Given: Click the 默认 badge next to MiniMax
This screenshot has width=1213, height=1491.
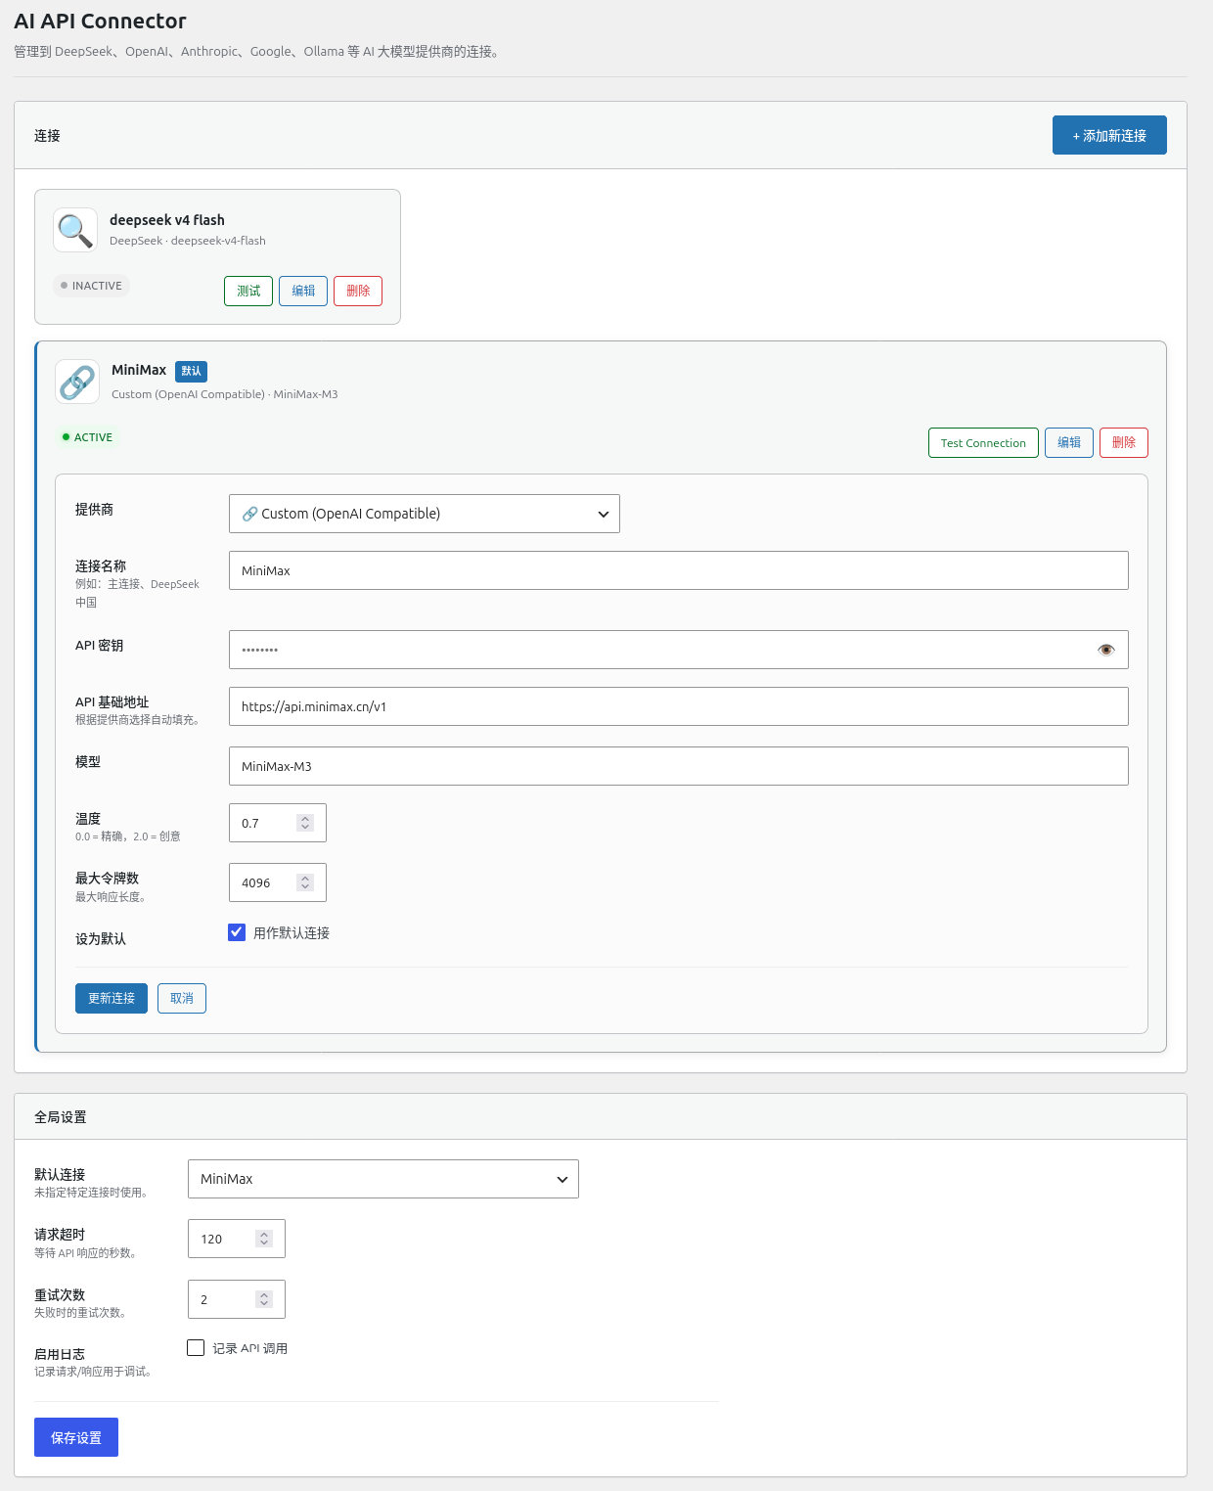Looking at the screenshot, I should 191,371.
